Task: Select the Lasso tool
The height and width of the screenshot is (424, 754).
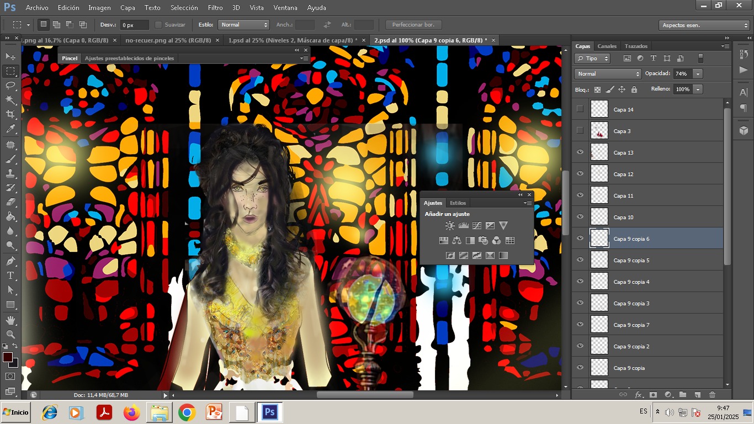Action: [10, 85]
